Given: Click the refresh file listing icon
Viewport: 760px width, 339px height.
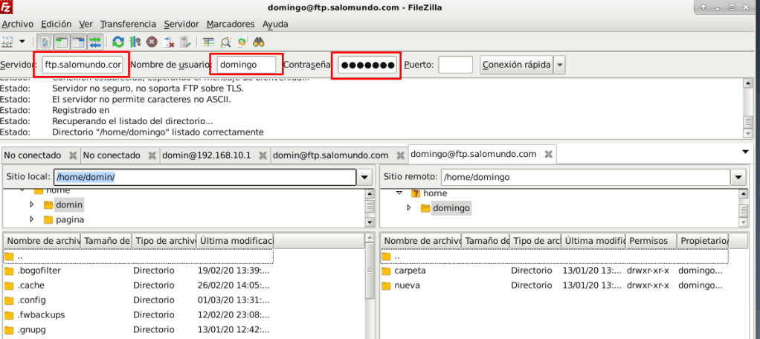Looking at the screenshot, I should pos(118,42).
